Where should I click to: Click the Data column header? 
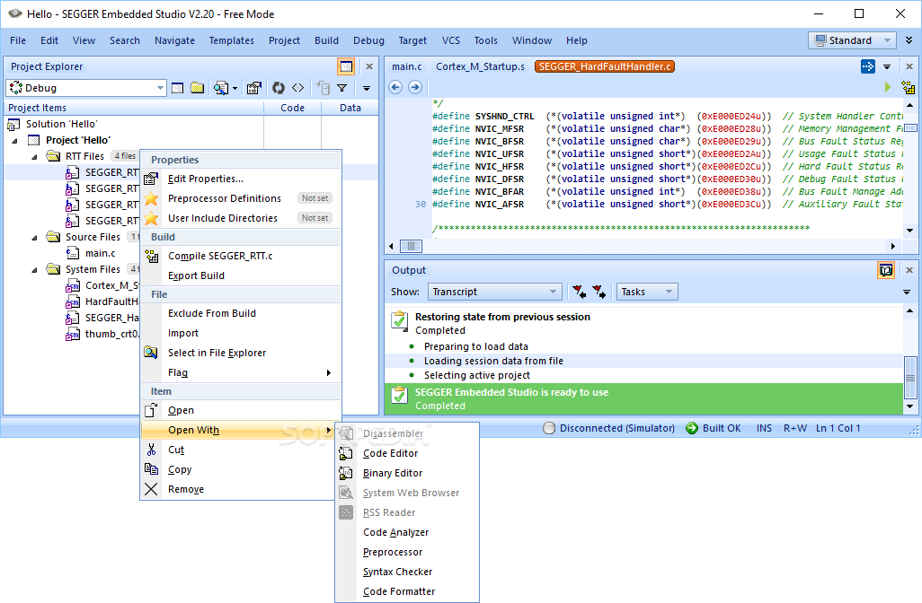(350, 108)
